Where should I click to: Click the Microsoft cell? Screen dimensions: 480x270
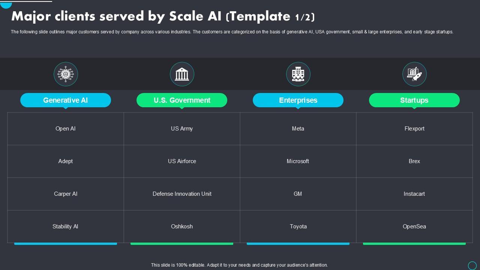tap(298, 161)
